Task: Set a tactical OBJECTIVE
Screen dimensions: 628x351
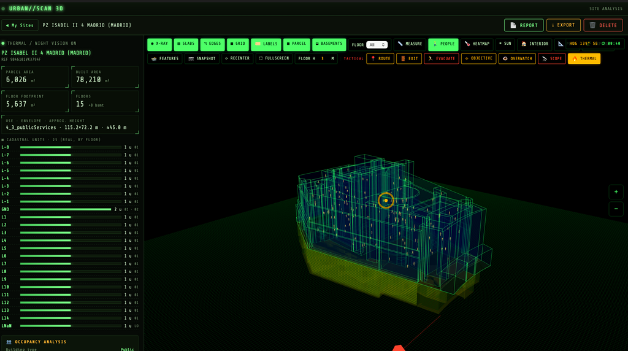Action: coord(478,58)
